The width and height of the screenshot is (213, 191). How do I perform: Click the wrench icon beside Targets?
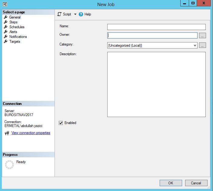(5, 42)
